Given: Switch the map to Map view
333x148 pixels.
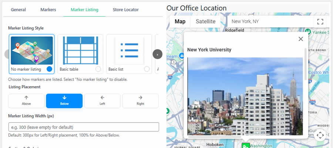Looking at the screenshot, I should point(180,21).
